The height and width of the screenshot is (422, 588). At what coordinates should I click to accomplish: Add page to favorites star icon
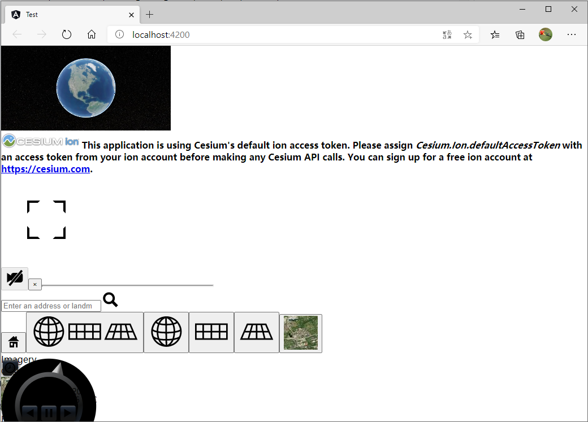point(468,35)
